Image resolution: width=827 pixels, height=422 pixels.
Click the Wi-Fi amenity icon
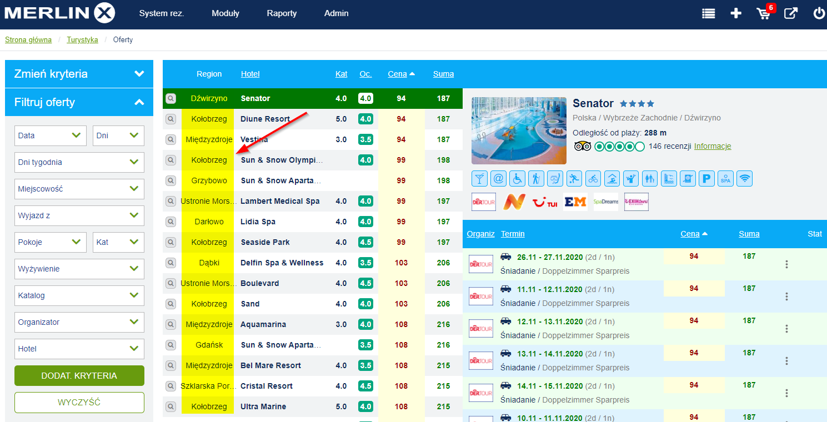tap(744, 178)
